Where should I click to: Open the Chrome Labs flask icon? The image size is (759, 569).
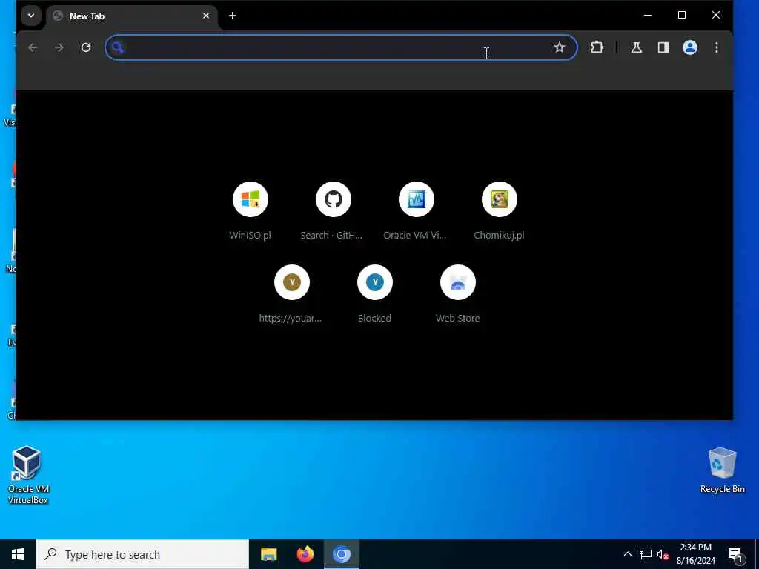point(636,47)
